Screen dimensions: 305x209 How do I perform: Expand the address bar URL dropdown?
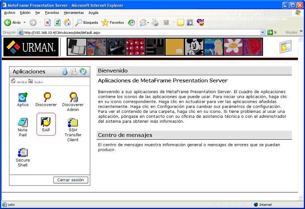coord(263,33)
